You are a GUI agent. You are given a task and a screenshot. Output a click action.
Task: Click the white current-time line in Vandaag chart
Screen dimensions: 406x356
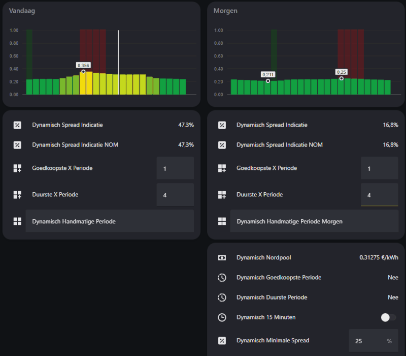118,62
